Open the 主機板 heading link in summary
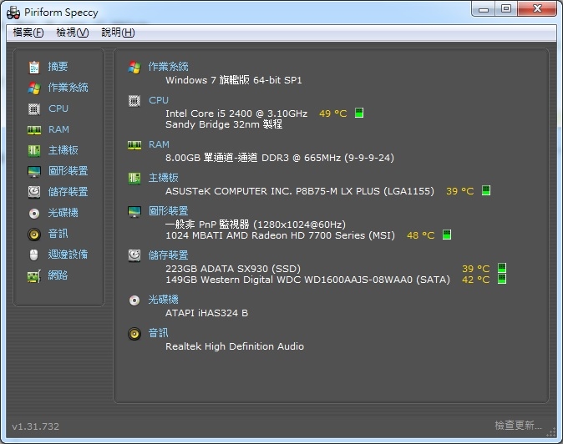The image size is (563, 444). click(x=164, y=178)
